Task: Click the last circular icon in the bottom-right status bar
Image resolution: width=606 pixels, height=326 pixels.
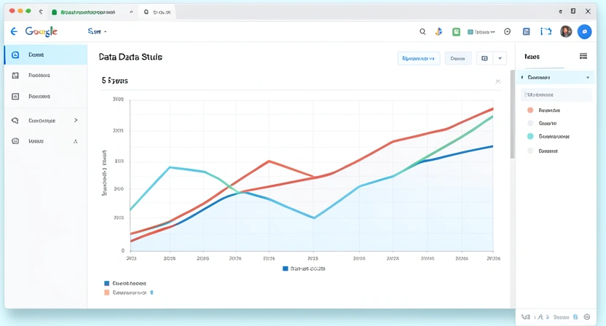Action: click(x=587, y=317)
